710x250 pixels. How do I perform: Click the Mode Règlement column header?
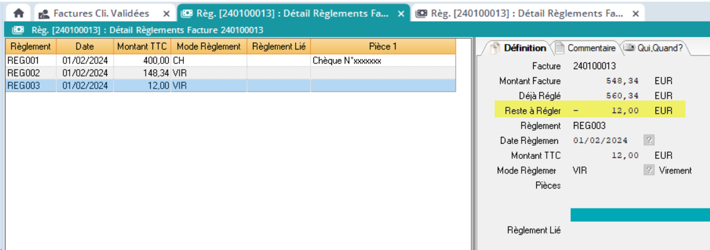click(x=209, y=46)
